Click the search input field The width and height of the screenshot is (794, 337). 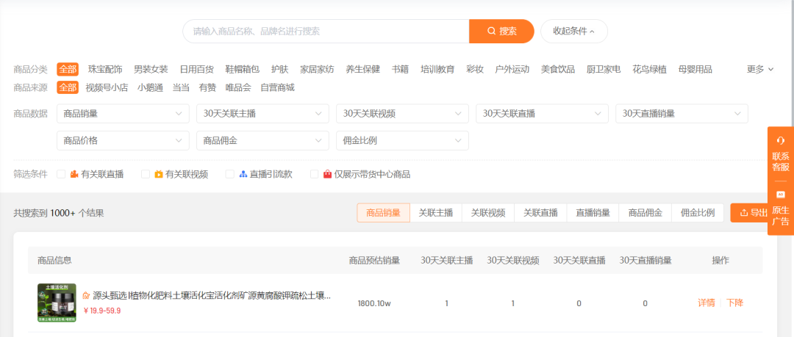tap(326, 32)
